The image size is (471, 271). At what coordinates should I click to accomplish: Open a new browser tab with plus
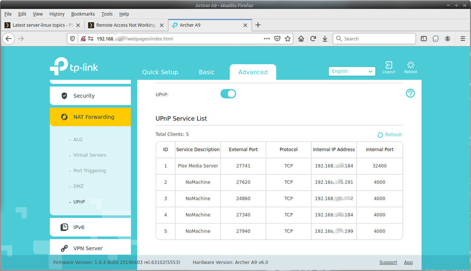coord(258,25)
